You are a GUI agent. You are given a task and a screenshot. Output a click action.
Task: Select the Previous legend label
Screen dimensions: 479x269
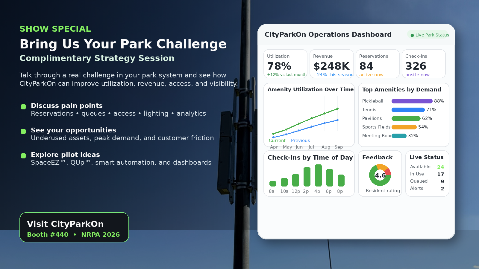[300, 140]
